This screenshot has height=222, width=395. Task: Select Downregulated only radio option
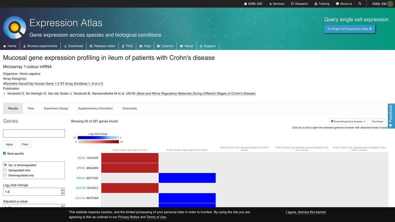click(6, 175)
